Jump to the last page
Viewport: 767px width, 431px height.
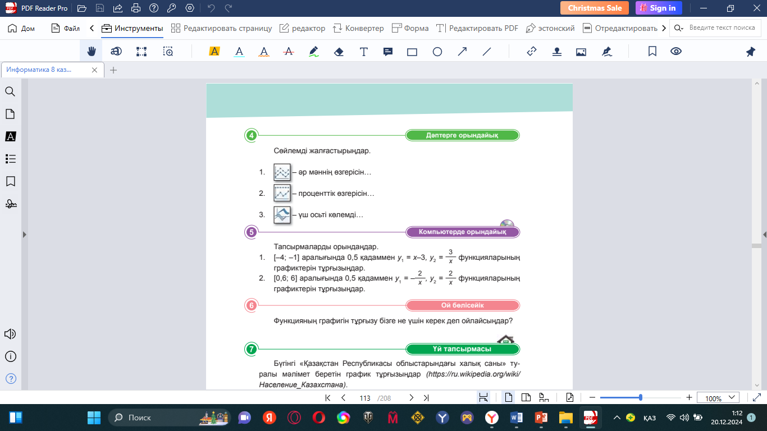[426, 398]
